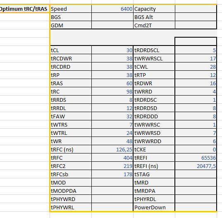Click the tRFC (ns) cell with 126,25
Screen dimensions: 222x218
pos(112,150)
